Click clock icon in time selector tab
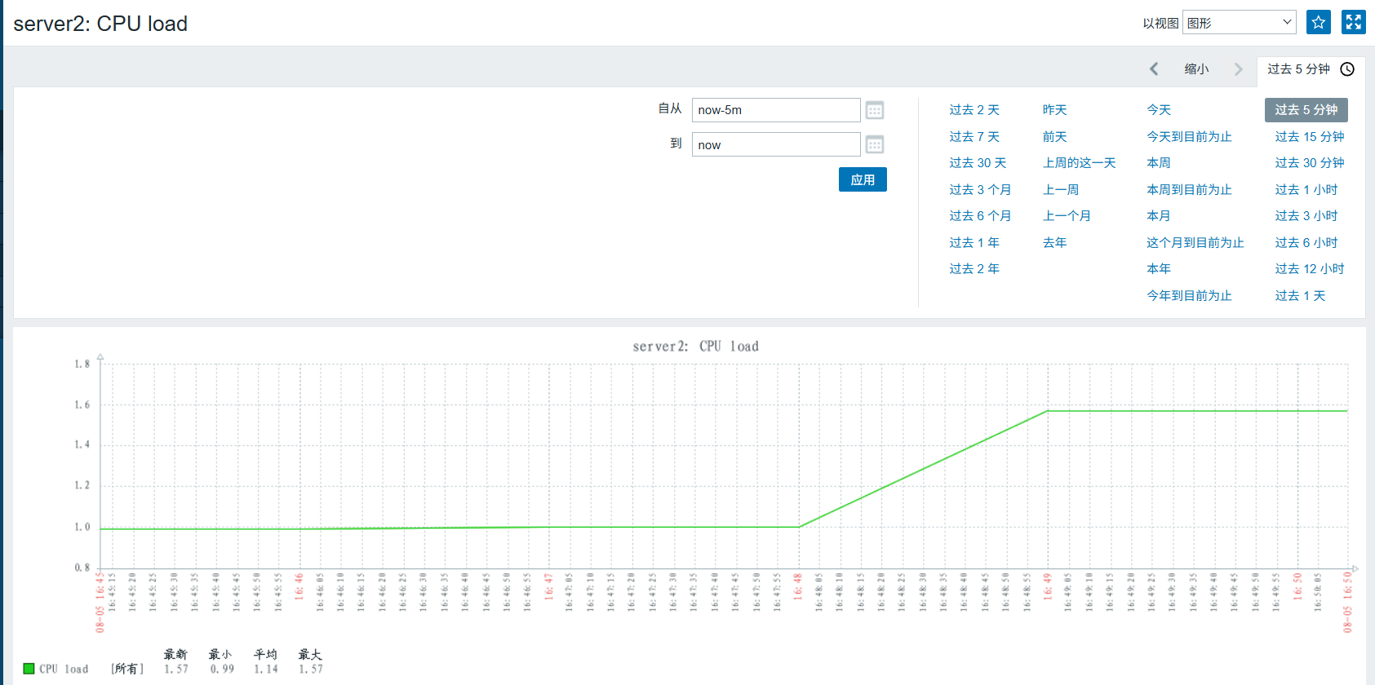Screen dimensions: 1375x685 [1347, 69]
